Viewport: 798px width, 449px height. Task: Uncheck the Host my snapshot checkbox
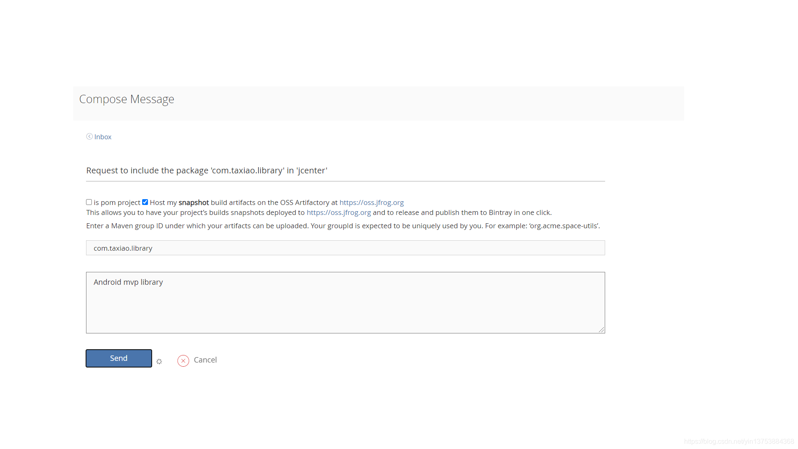[x=145, y=202]
